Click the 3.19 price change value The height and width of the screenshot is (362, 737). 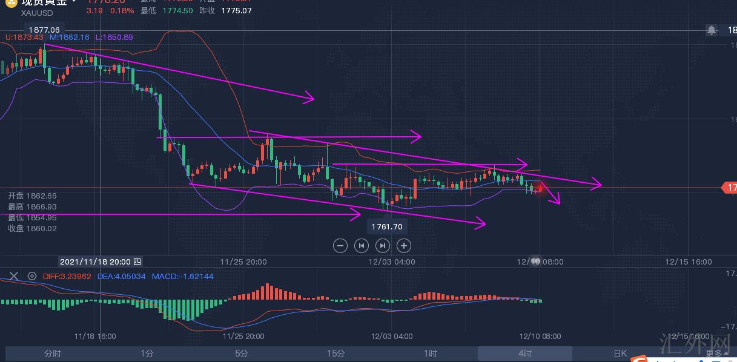click(x=94, y=11)
